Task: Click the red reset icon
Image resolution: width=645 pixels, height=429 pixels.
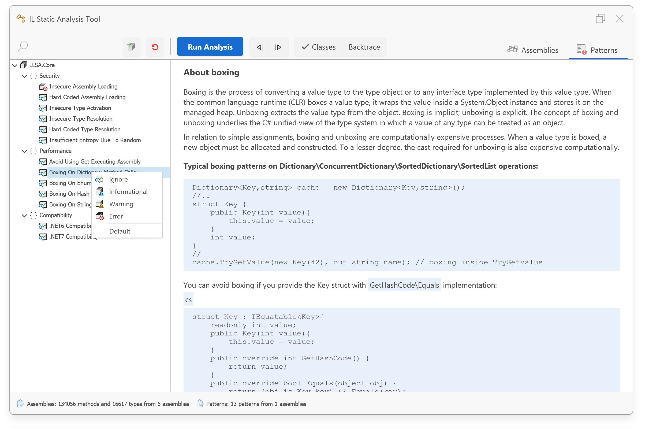Action: coord(155,47)
